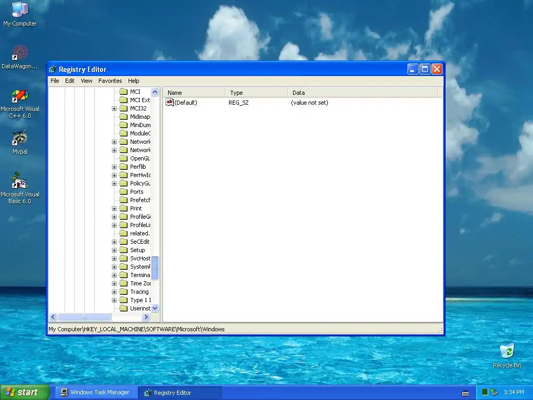The height and width of the screenshot is (400, 533).
Task: Click the REG_SZ type cell
Action: pyautogui.click(x=238, y=103)
